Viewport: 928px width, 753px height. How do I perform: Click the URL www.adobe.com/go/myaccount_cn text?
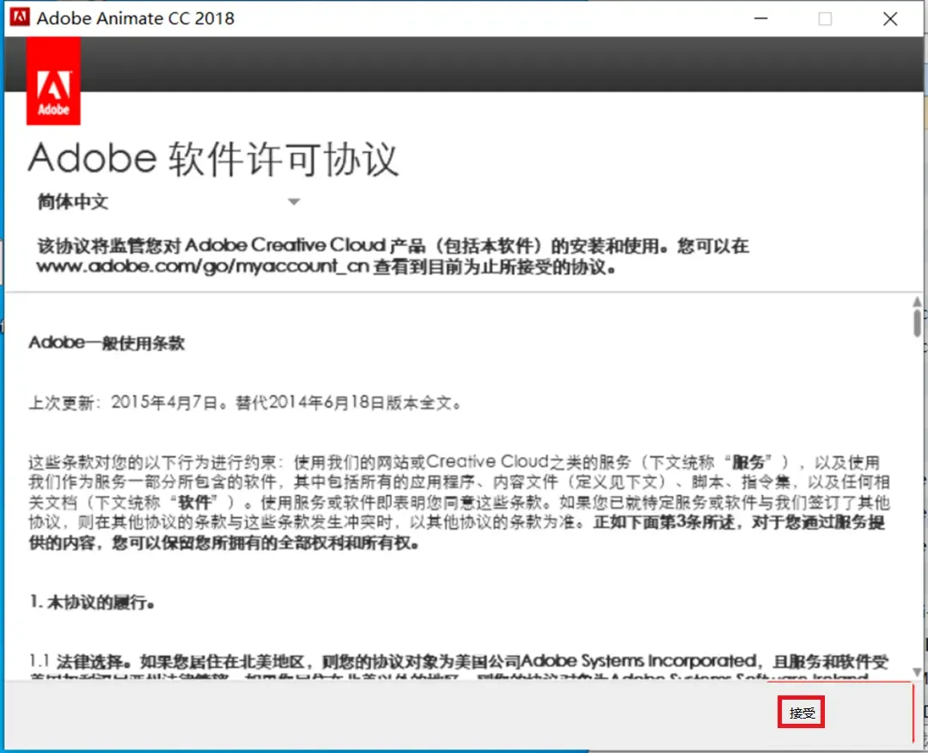(x=203, y=266)
